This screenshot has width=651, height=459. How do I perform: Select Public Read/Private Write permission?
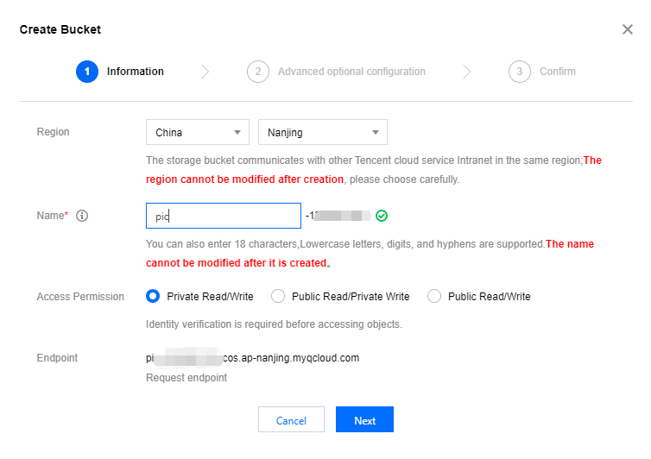click(x=278, y=297)
